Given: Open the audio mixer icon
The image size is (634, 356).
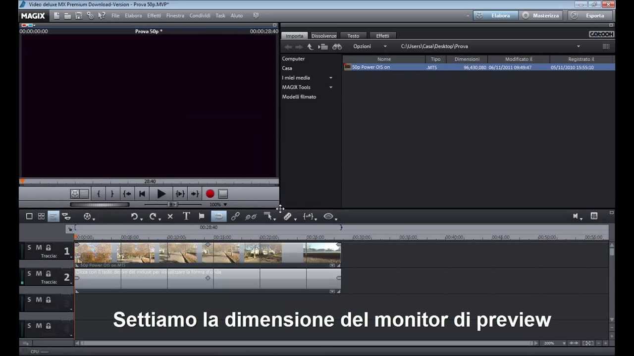Looking at the screenshot, I should 594,216.
